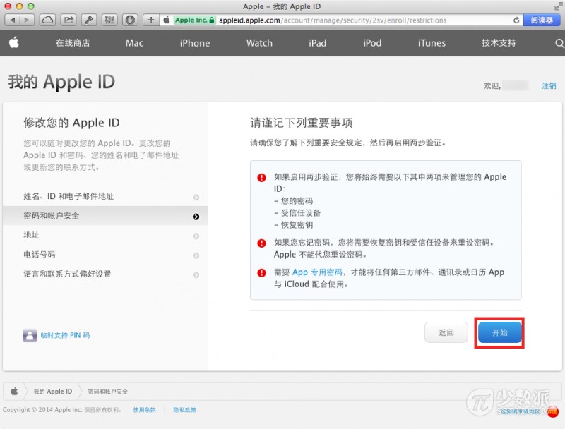Click Apple logo in navigation bar
The image size is (565, 429).
14,42
